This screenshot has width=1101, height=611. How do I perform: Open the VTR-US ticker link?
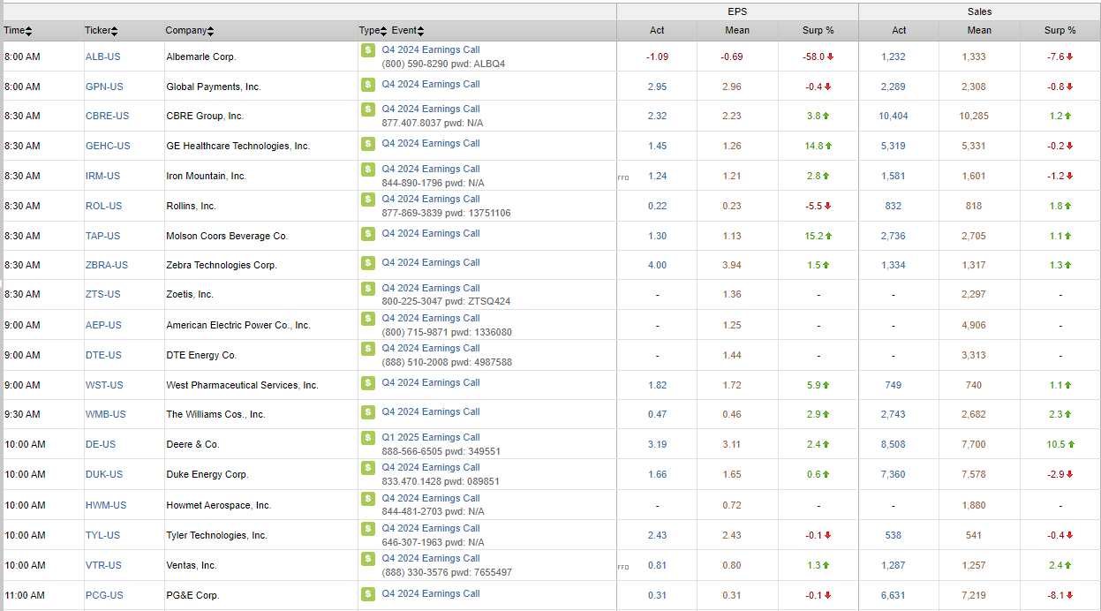click(103, 565)
